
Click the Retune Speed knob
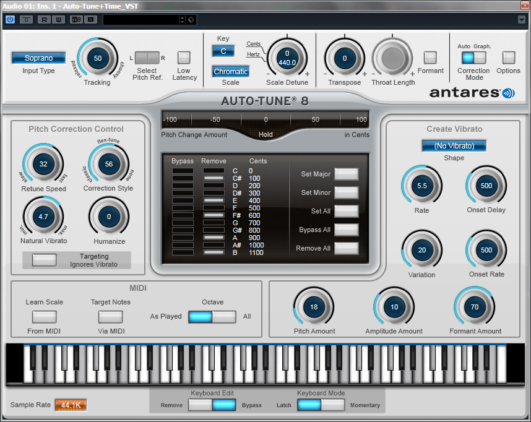point(43,164)
